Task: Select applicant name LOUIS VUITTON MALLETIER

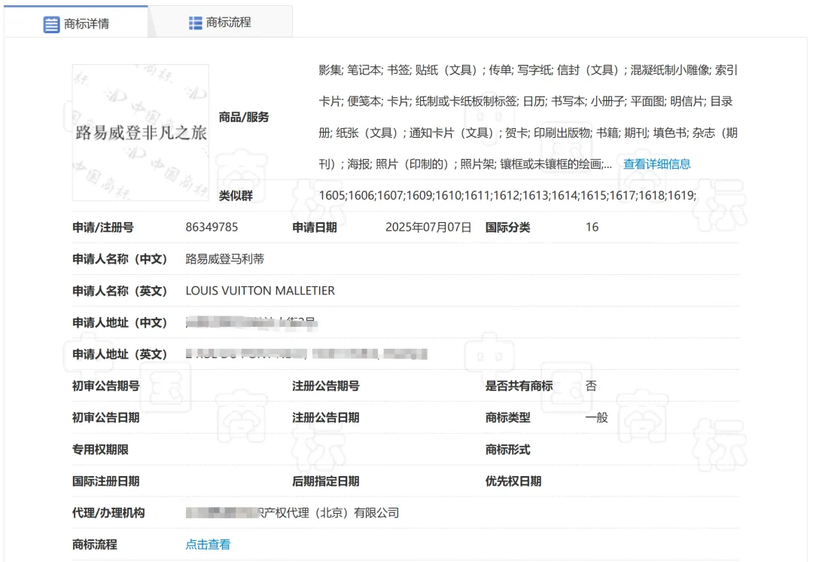Action: (x=260, y=291)
